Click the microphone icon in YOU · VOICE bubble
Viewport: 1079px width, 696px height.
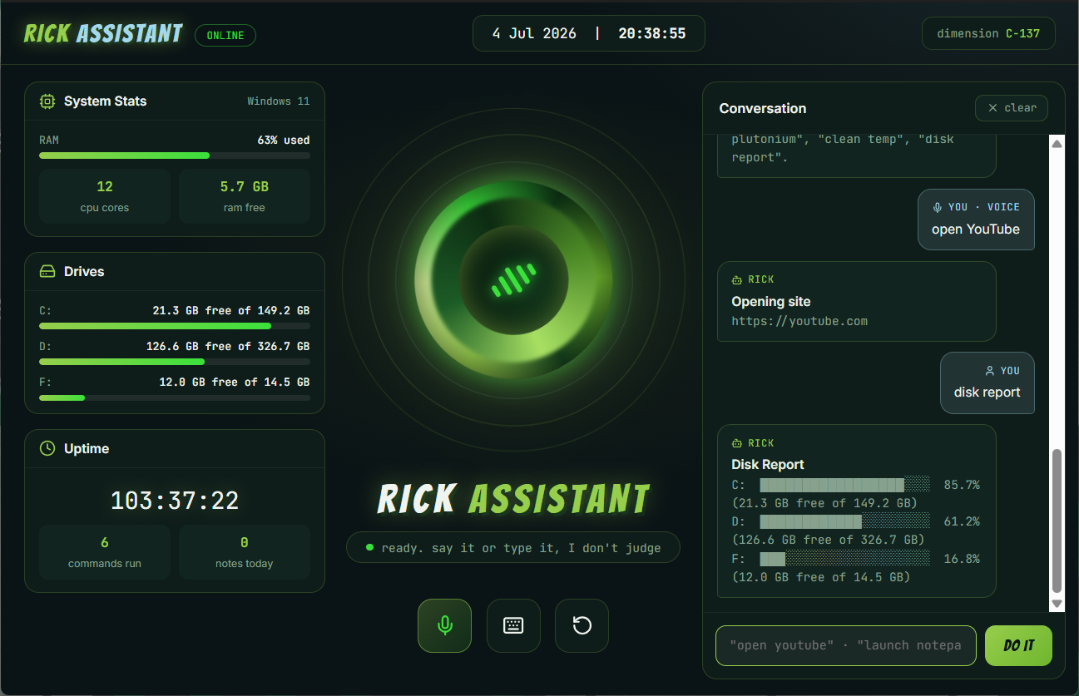click(937, 207)
